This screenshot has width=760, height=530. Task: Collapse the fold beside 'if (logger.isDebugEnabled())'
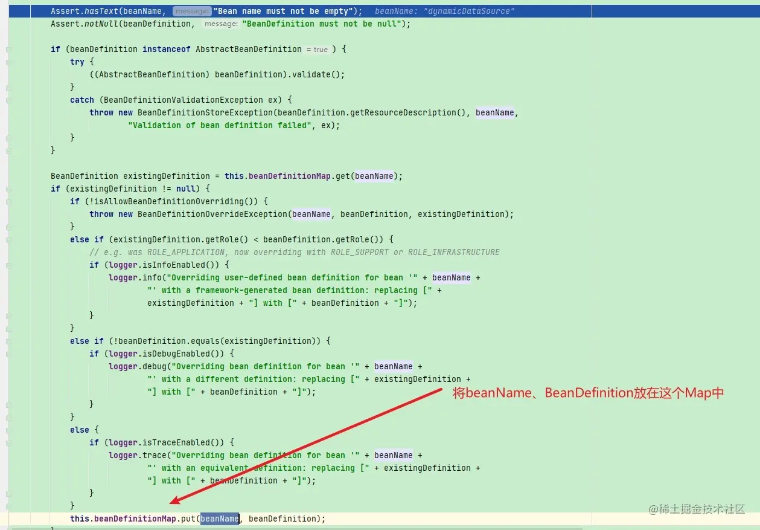point(8,354)
